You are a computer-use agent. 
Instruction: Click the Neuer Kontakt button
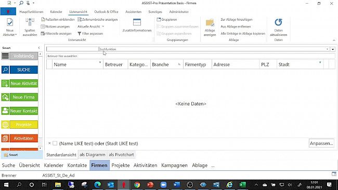[x=24, y=111]
